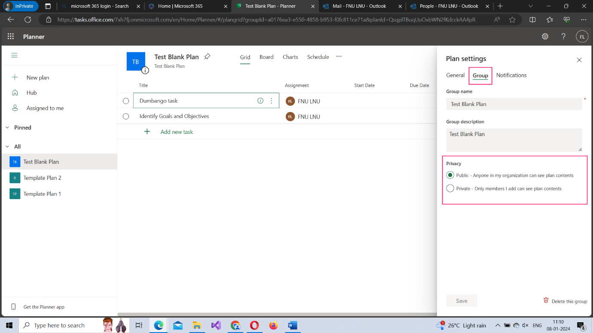Open Edge tab actions menu icon
This screenshot has width=593, height=333.
pyautogui.click(x=48, y=6)
